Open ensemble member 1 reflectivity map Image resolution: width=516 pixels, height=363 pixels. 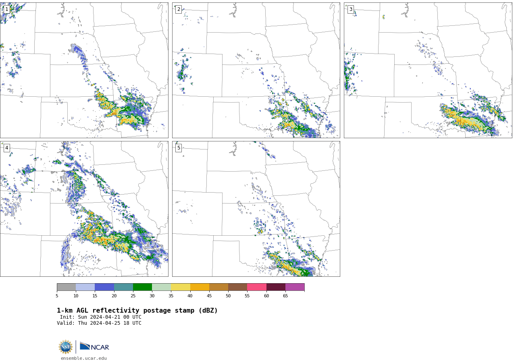pos(84,70)
